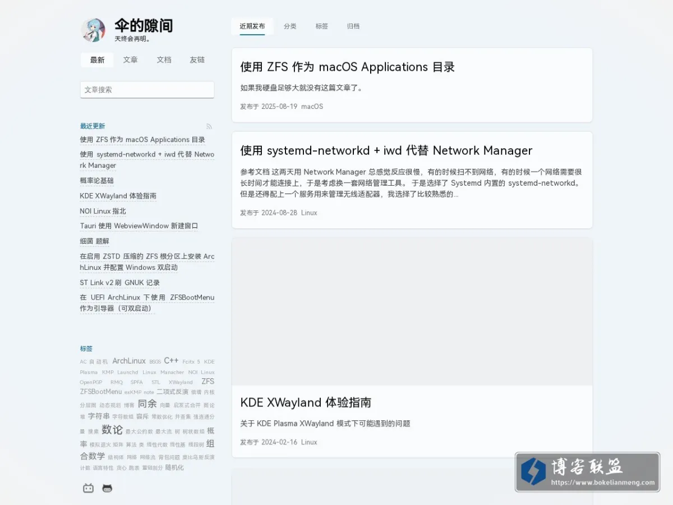This screenshot has height=505, width=673.
Task: Open the Linux category under the systemd-networkd post
Action: [309, 213]
